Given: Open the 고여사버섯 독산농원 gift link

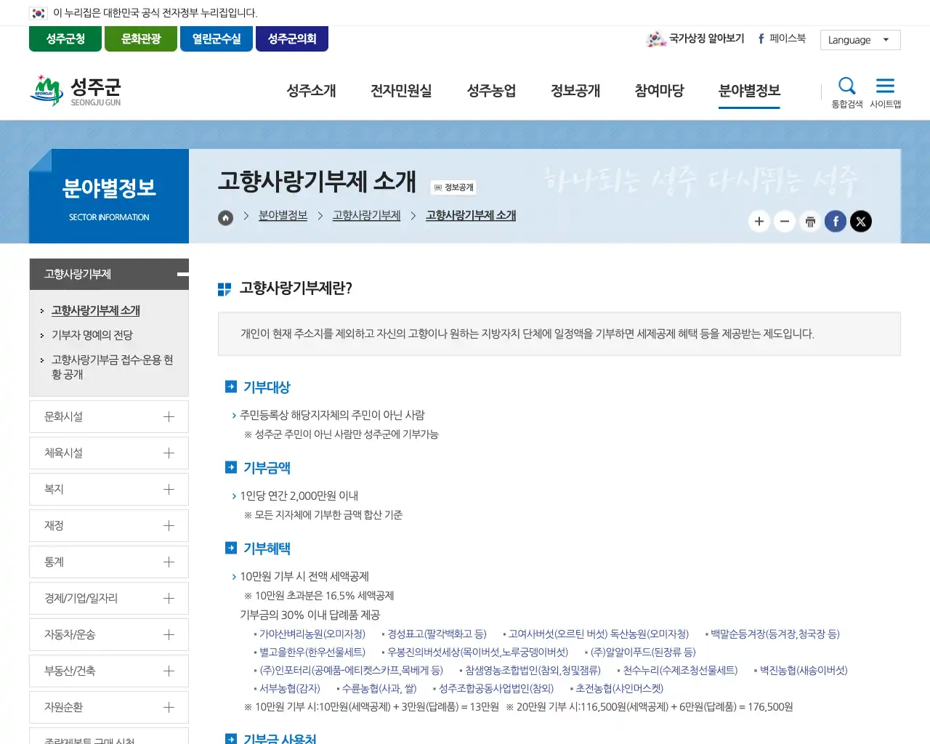Looking at the screenshot, I should (x=599, y=634).
